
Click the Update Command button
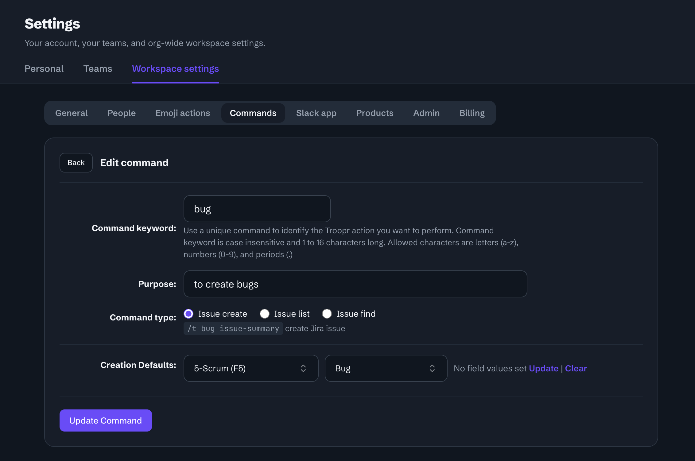(106, 420)
